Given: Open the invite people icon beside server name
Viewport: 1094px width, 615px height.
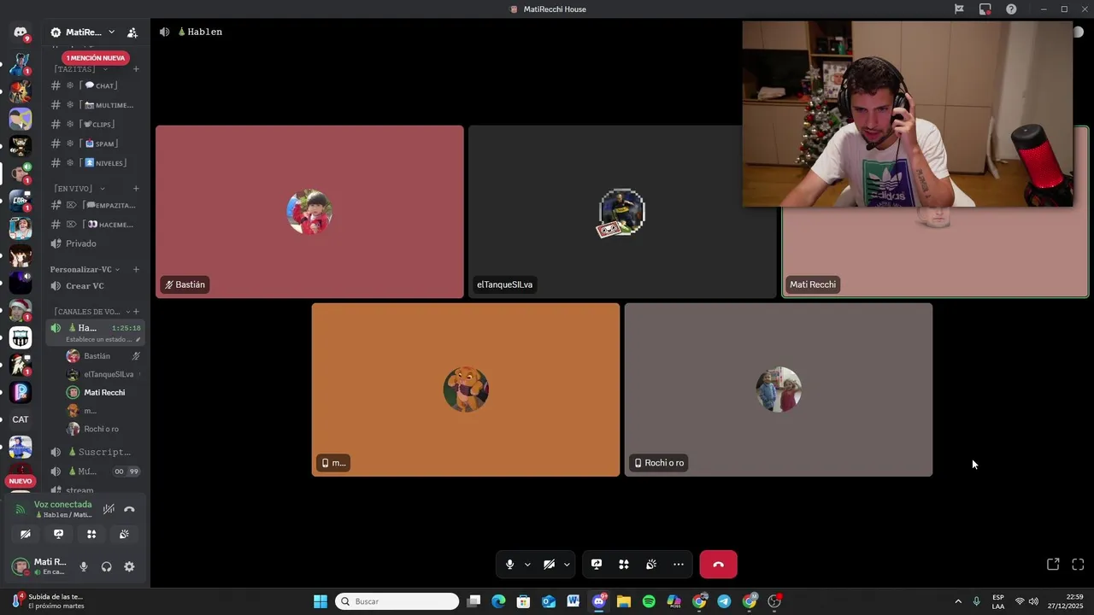Looking at the screenshot, I should 132,32.
